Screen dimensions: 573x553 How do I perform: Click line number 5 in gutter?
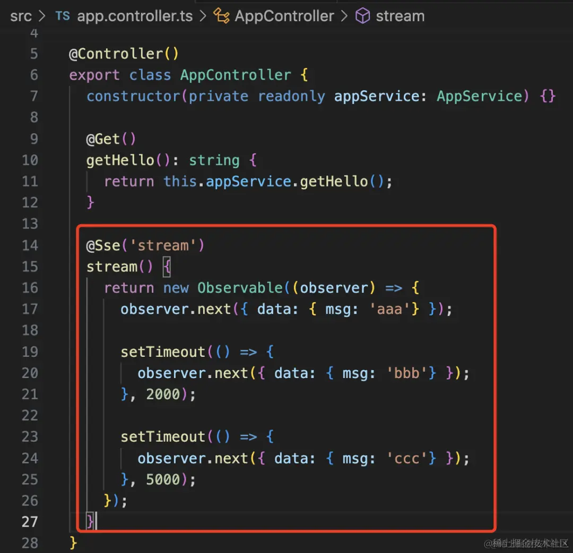[x=33, y=54]
